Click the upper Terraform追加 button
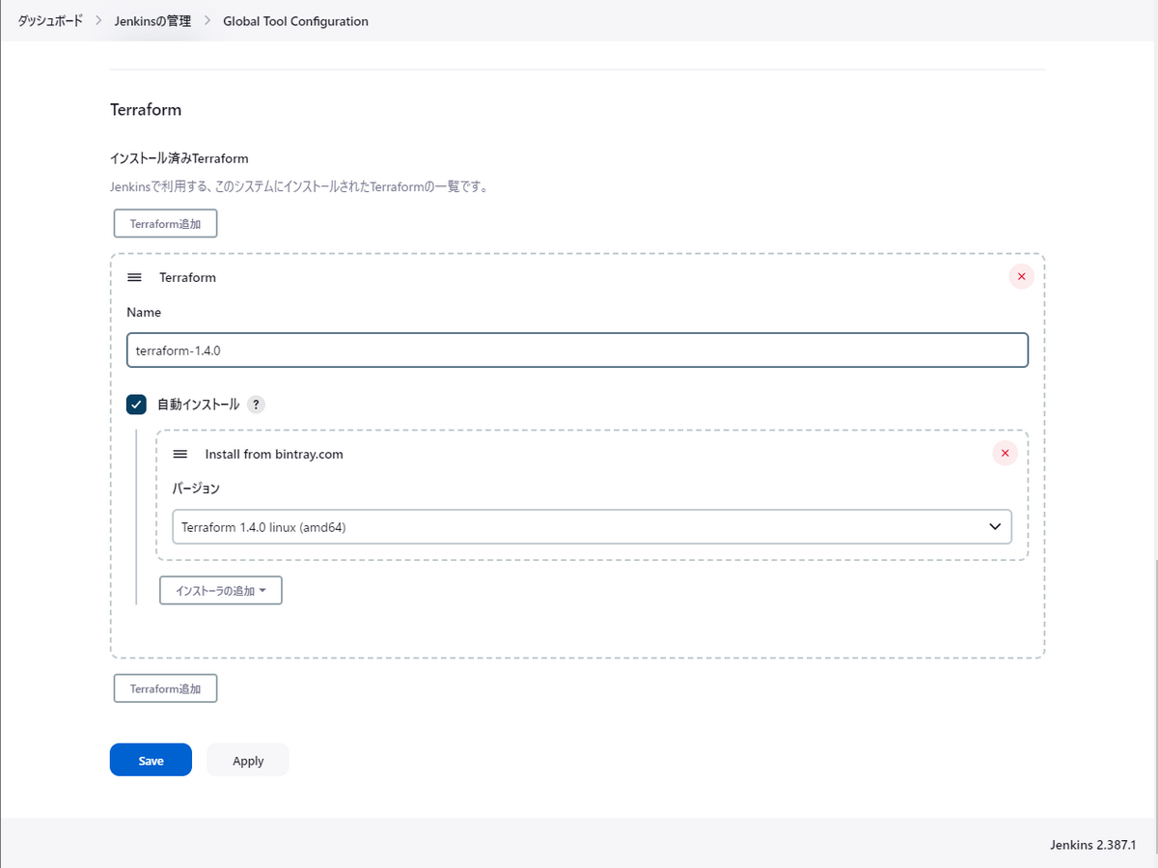Viewport: 1158px width, 868px height. click(166, 223)
